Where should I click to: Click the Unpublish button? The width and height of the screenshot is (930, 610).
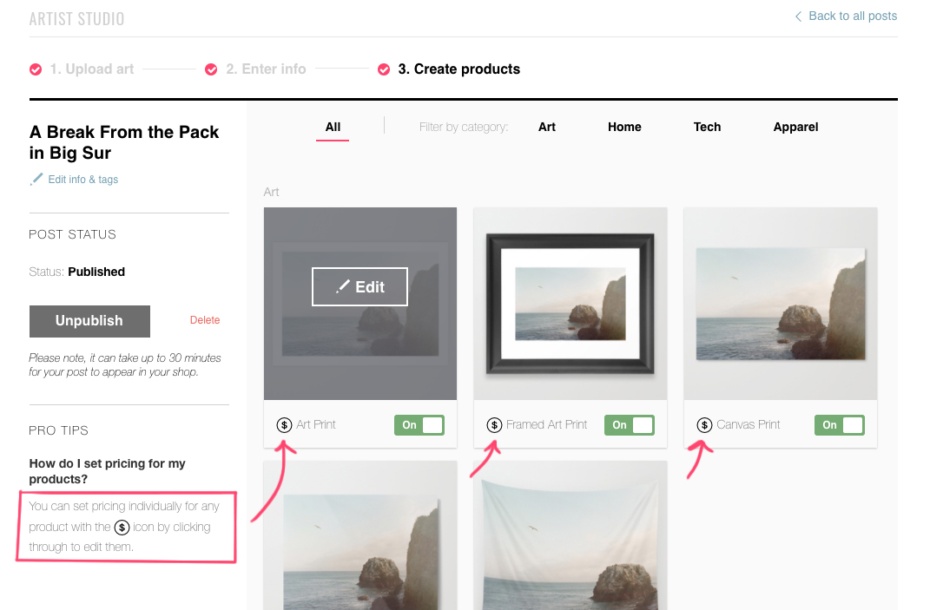click(89, 321)
